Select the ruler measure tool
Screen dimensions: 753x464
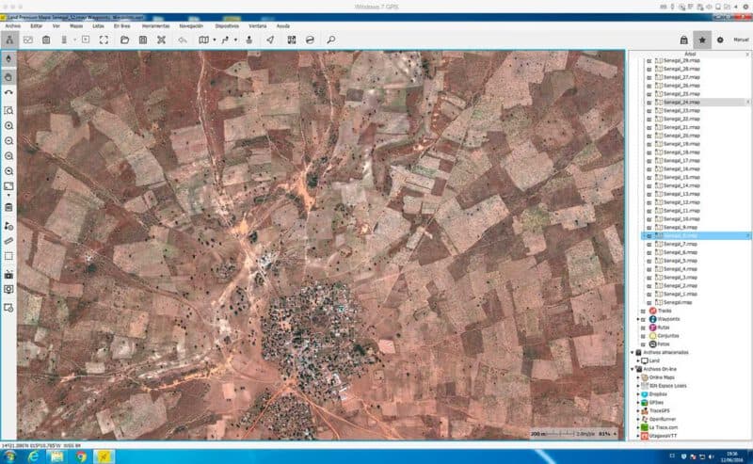tap(8, 241)
